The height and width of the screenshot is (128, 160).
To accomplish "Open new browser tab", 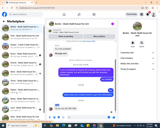I will 36,3.
